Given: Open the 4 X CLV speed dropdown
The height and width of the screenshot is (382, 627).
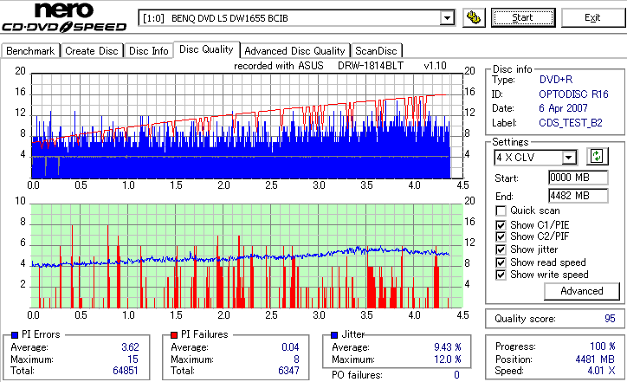Looking at the screenshot, I should tap(568, 157).
